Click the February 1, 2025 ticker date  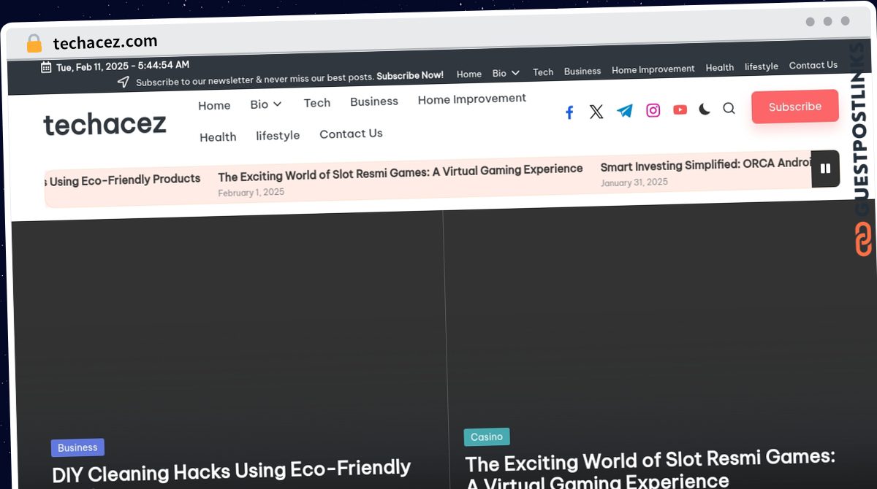[251, 193]
